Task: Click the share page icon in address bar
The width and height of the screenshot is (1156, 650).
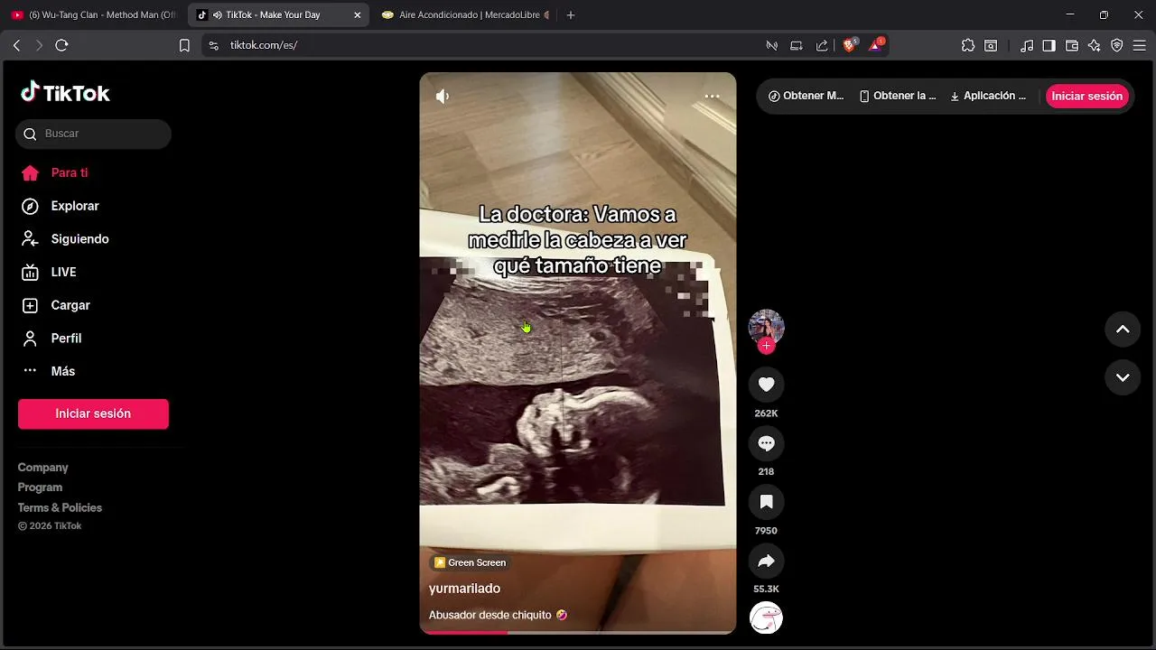Action: tap(822, 45)
